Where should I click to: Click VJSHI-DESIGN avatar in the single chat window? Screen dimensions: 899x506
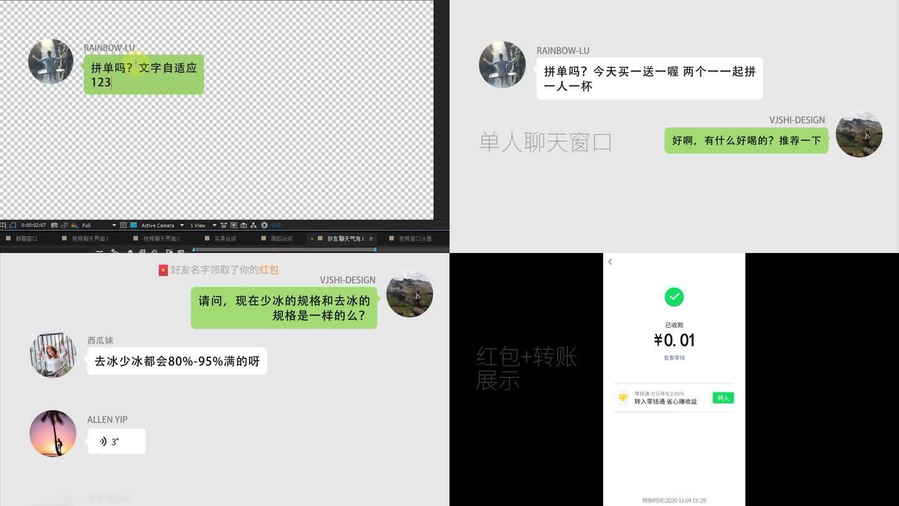coord(859,134)
